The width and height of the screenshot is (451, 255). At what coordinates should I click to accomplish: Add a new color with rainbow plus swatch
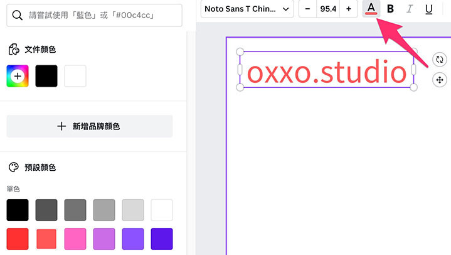(18, 76)
